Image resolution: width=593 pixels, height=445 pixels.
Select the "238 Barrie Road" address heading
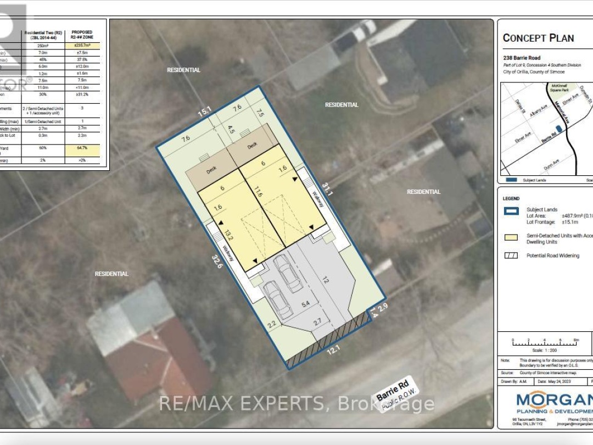pyautogui.click(x=522, y=58)
